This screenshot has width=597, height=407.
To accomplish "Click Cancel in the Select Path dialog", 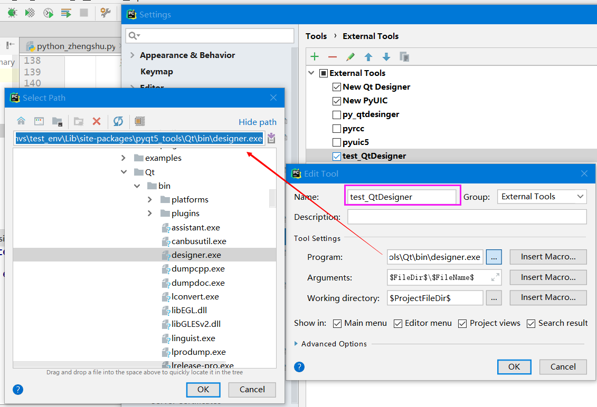I will pos(252,390).
